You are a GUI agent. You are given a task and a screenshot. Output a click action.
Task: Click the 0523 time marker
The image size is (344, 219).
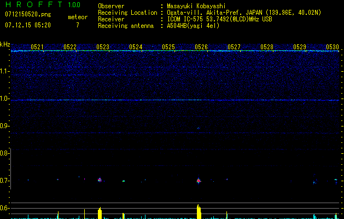(103, 47)
